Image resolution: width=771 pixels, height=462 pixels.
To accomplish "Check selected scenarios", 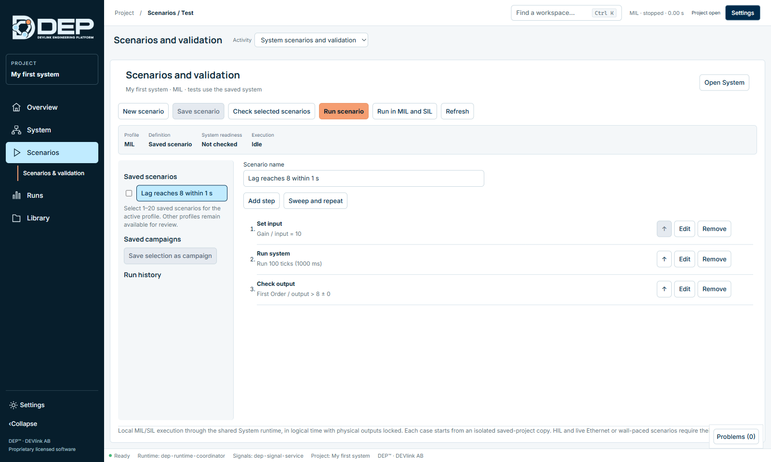I will tap(272, 111).
